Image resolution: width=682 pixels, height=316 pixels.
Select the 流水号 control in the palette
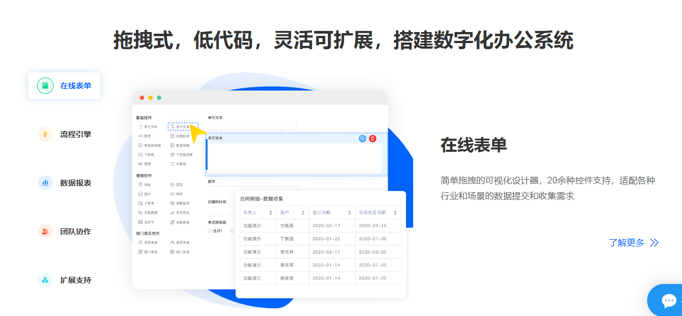click(146, 222)
